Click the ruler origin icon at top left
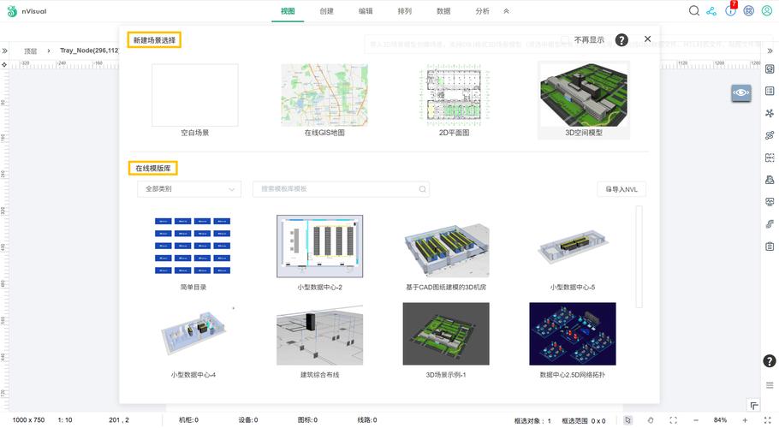Image resolution: width=779 pixels, height=428 pixels. pyautogui.click(x=4, y=64)
